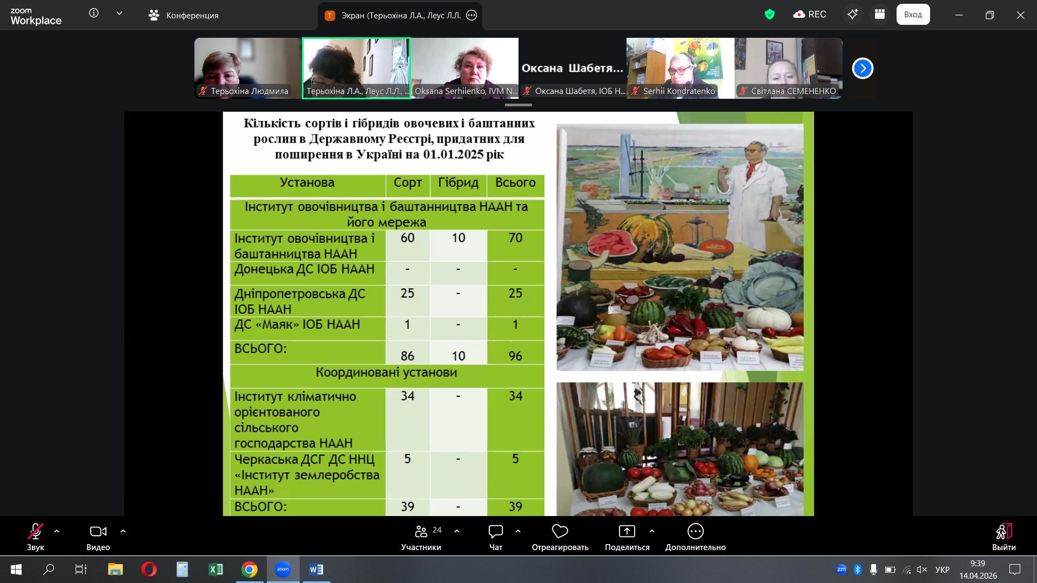Click the Отреагировать heart icon
The image size is (1037, 583).
coord(560,532)
